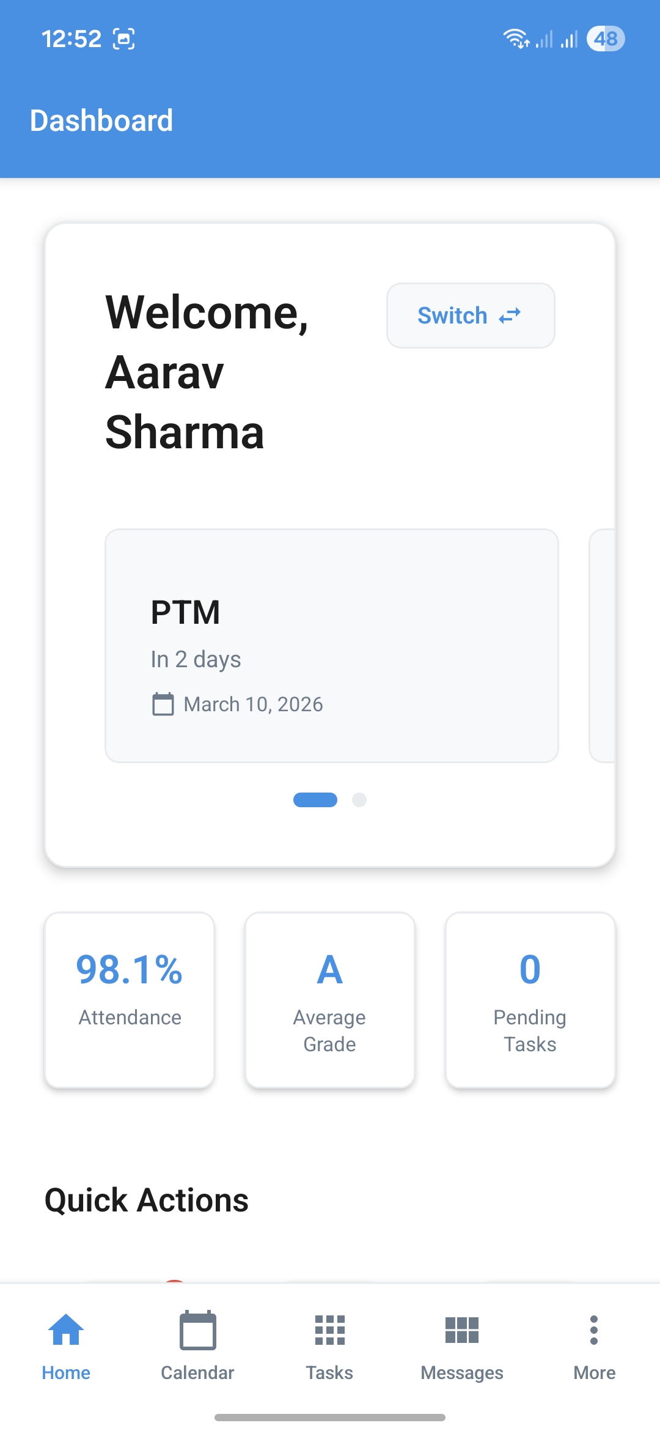Tap the Wi-Fi icon in the status bar
The width and height of the screenshot is (660, 1431).
click(515, 38)
